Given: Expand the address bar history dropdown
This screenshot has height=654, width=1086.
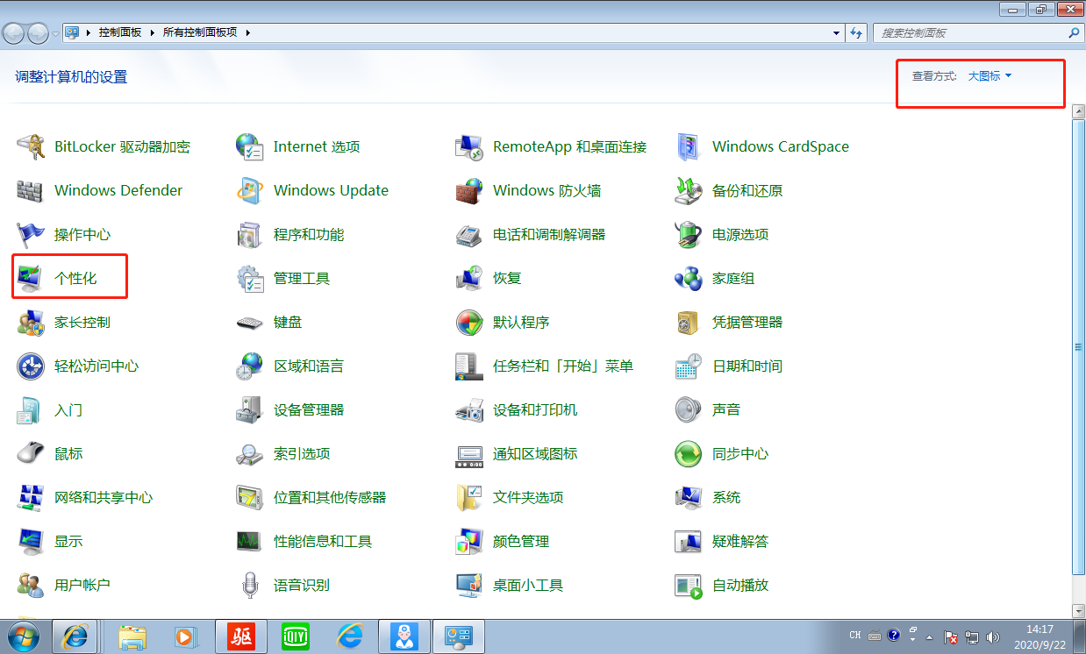Looking at the screenshot, I should coord(836,32).
